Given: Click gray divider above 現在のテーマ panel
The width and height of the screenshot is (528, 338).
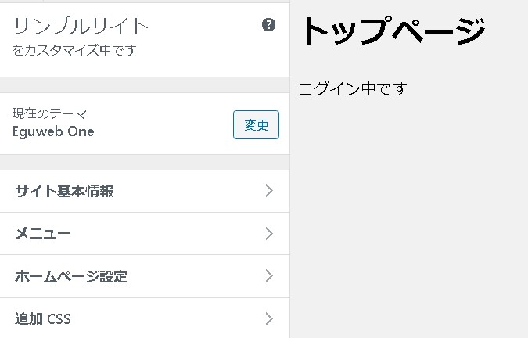Looking at the screenshot, I should [145, 84].
